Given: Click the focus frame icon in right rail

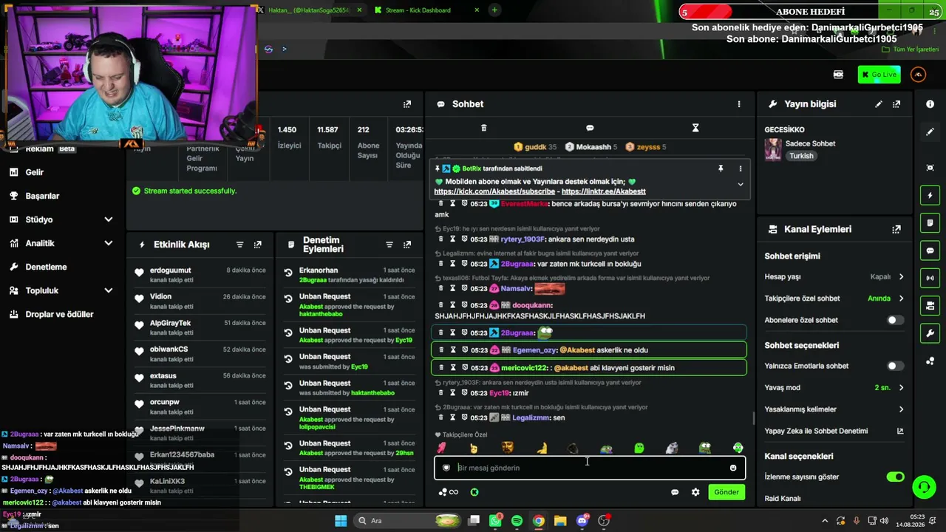Looking at the screenshot, I should [930, 168].
